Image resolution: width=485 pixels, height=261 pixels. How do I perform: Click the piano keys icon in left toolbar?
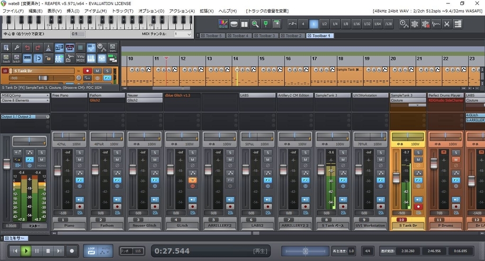coord(91,58)
